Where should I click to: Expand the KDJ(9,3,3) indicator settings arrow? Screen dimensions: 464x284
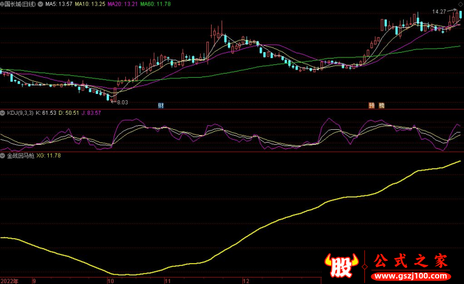(3, 112)
